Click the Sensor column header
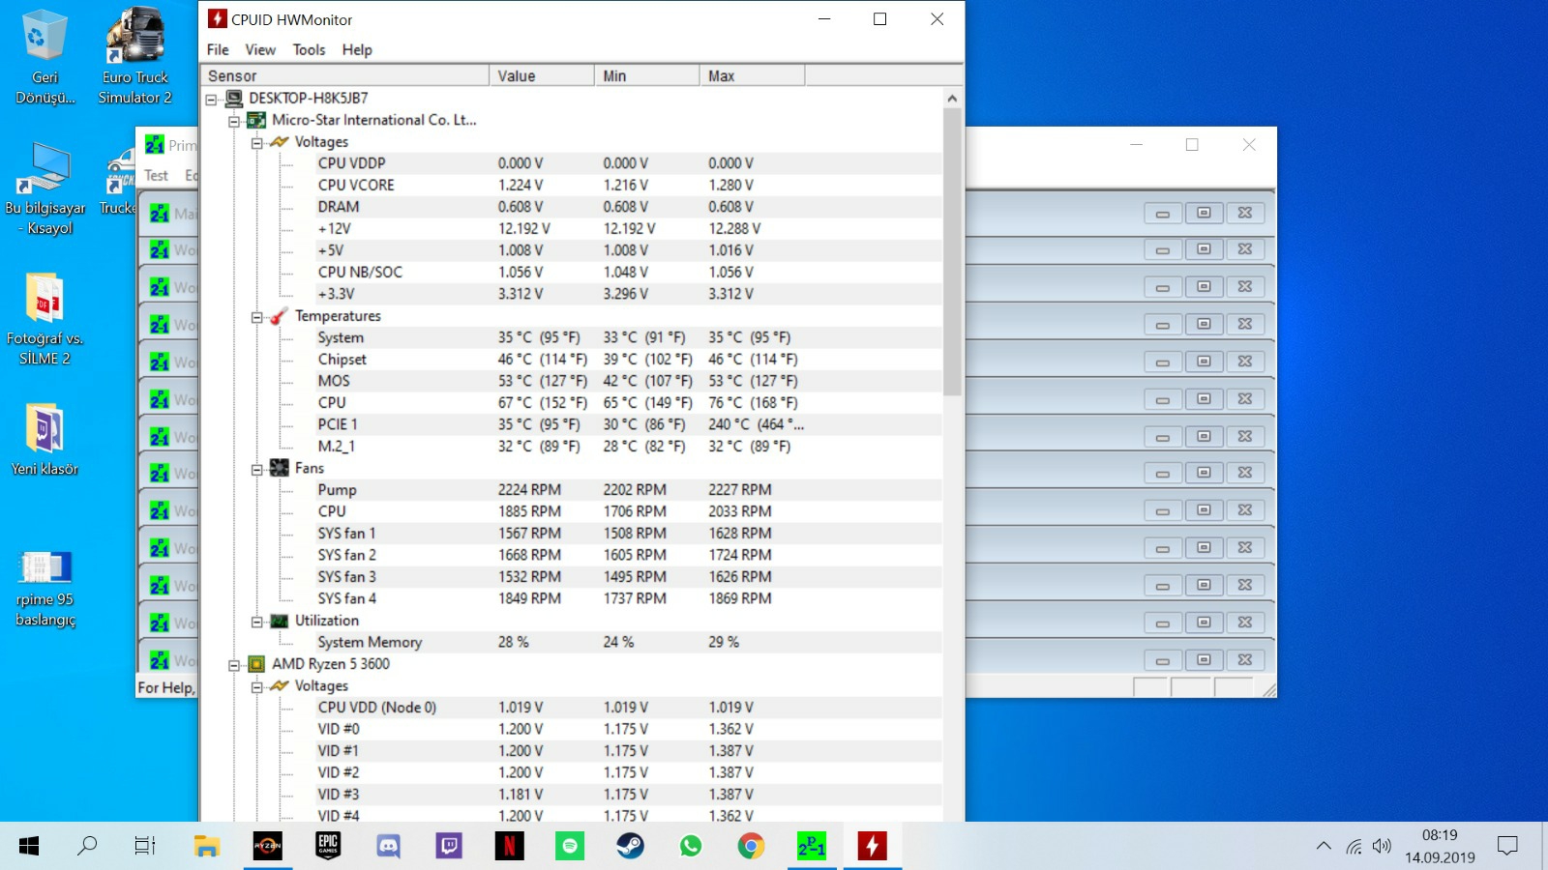 click(x=344, y=75)
